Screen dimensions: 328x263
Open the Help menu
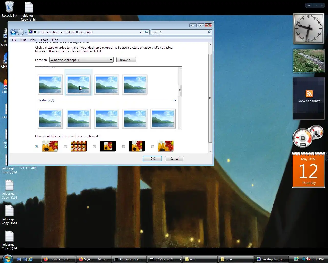pos(55,40)
